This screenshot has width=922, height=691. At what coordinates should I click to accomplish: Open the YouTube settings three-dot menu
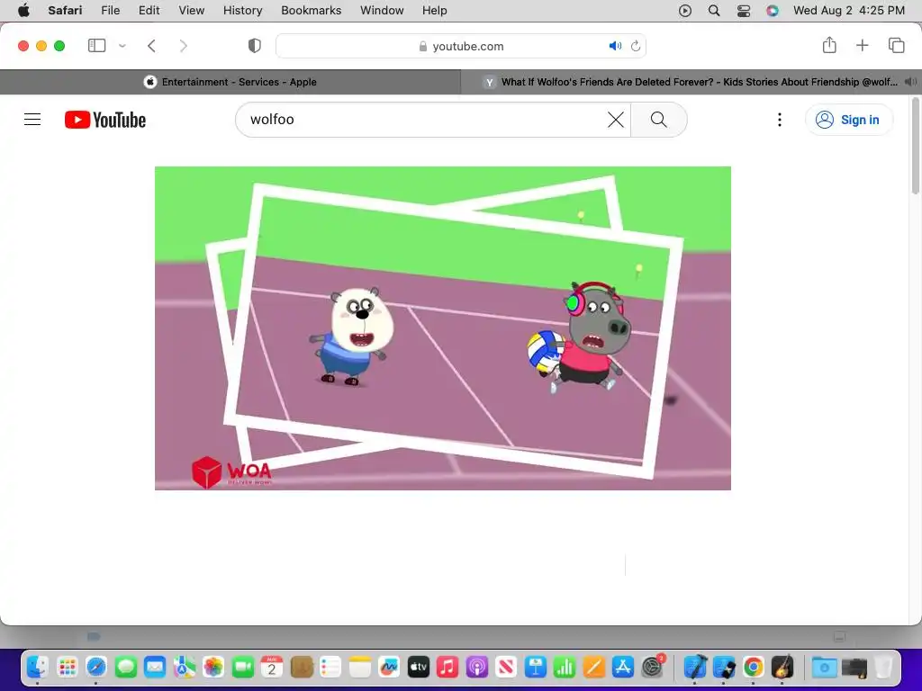click(780, 120)
